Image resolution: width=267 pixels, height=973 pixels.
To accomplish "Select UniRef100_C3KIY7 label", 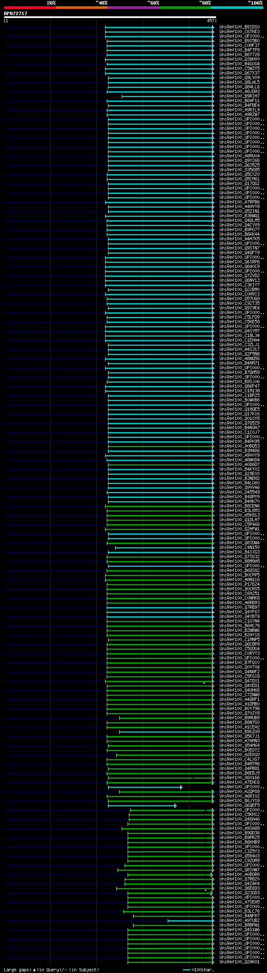I will tap(239, 285).
